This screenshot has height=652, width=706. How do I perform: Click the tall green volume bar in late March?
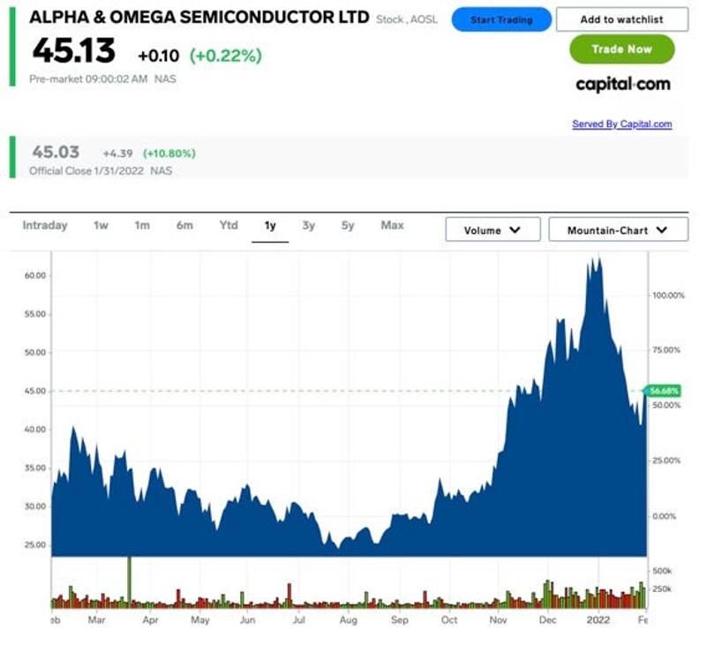(x=129, y=582)
